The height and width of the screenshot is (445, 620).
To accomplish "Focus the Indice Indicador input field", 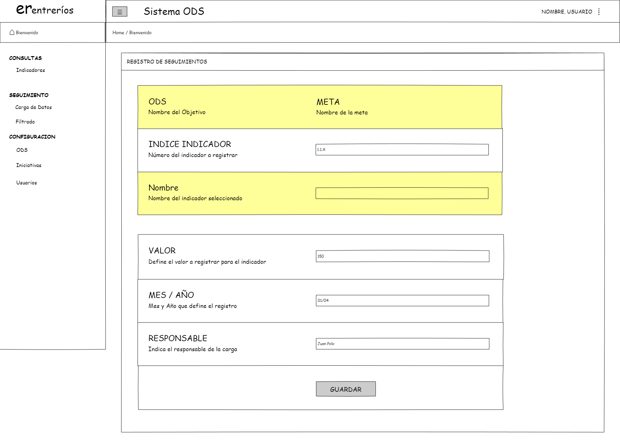I will [x=402, y=150].
